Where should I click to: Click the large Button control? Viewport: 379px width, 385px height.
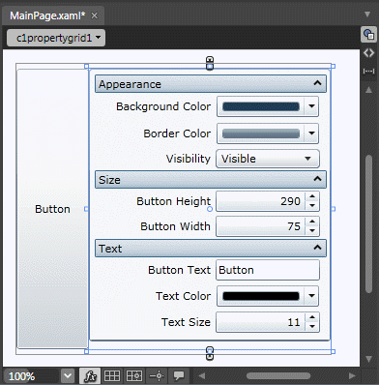52,209
